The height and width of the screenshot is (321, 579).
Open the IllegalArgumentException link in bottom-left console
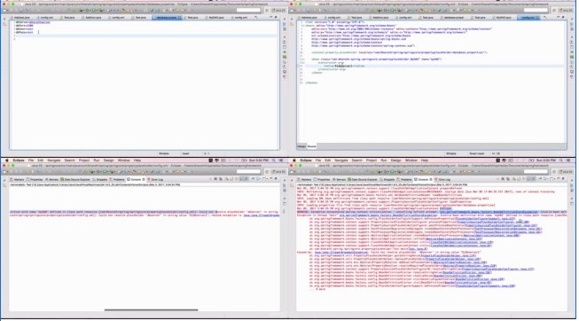click(262, 215)
